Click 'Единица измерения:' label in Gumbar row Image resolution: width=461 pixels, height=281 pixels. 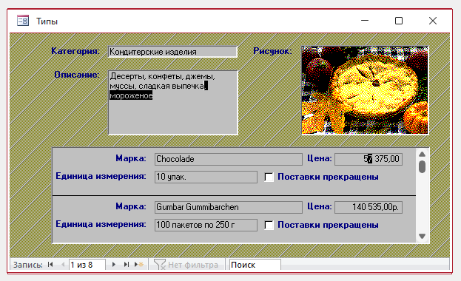101,224
